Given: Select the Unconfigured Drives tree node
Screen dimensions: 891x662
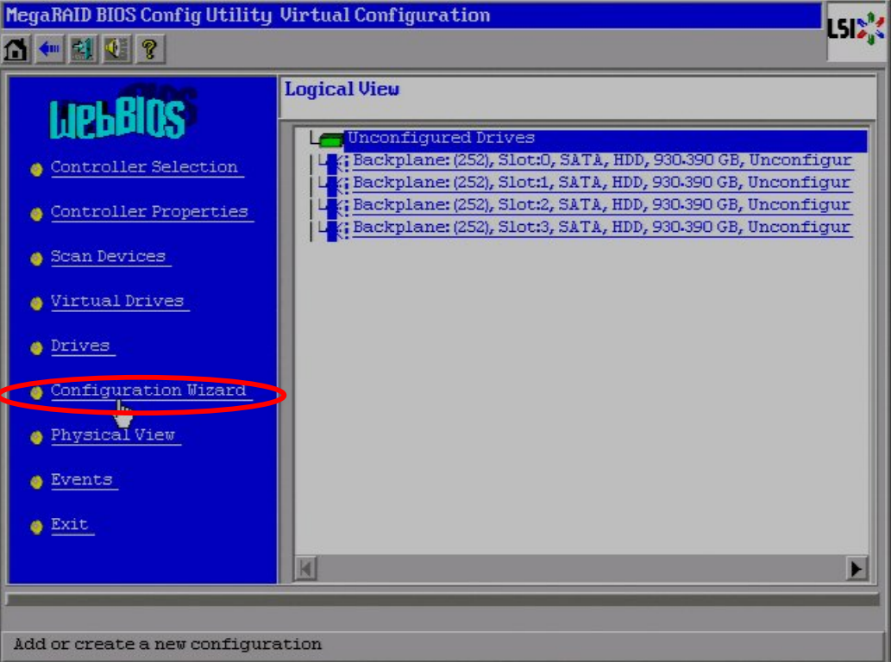Looking at the screenshot, I should (x=441, y=138).
